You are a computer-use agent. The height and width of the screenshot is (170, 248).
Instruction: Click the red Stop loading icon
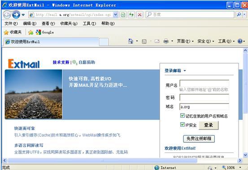pyautogui.click(x=139, y=15)
